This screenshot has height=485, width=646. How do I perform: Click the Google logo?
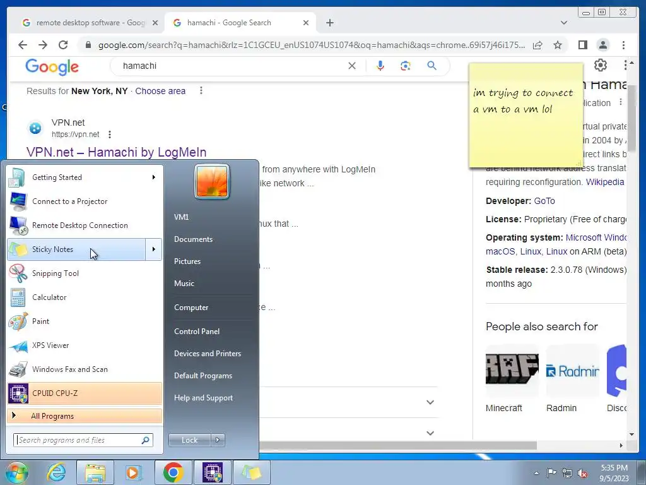coord(52,66)
